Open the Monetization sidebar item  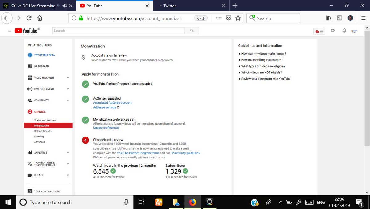point(48,125)
